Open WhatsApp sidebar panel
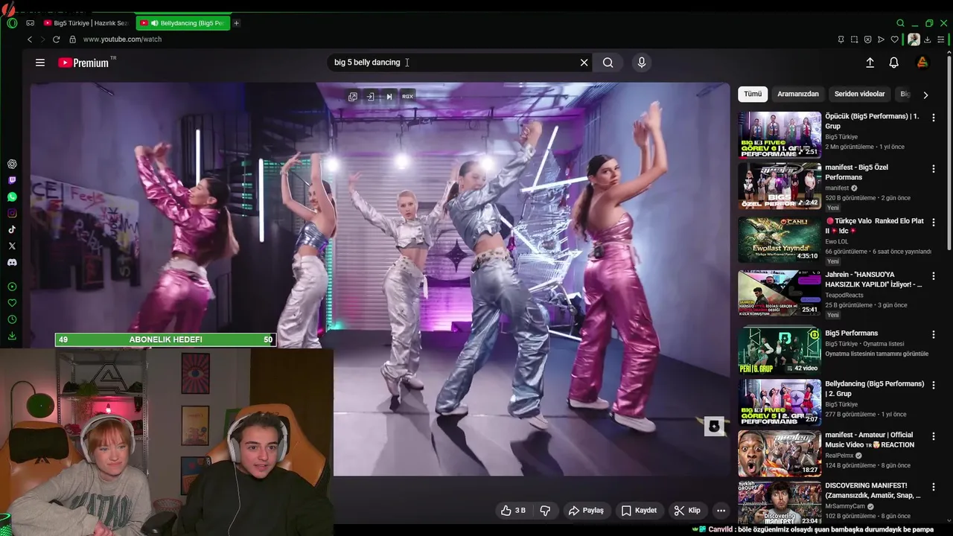This screenshot has height=536, width=953. pyautogui.click(x=12, y=197)
